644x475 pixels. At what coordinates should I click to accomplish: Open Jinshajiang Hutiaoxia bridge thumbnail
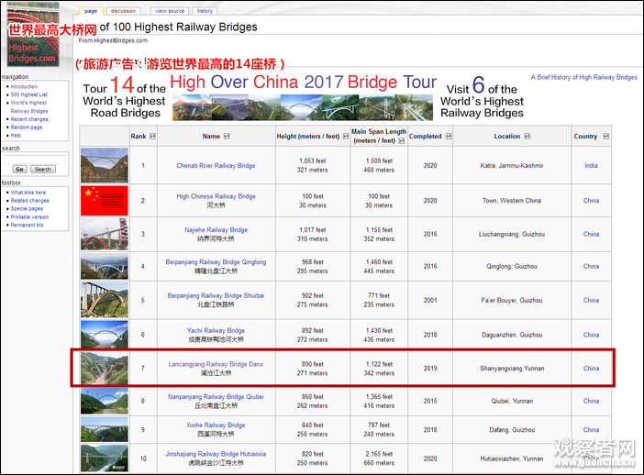click(105, 458)
